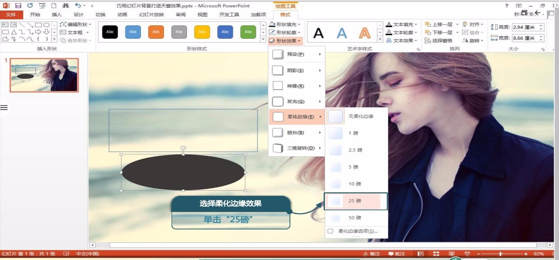
Task: Apply the orange A WordArt style
Action: [365, 33]
